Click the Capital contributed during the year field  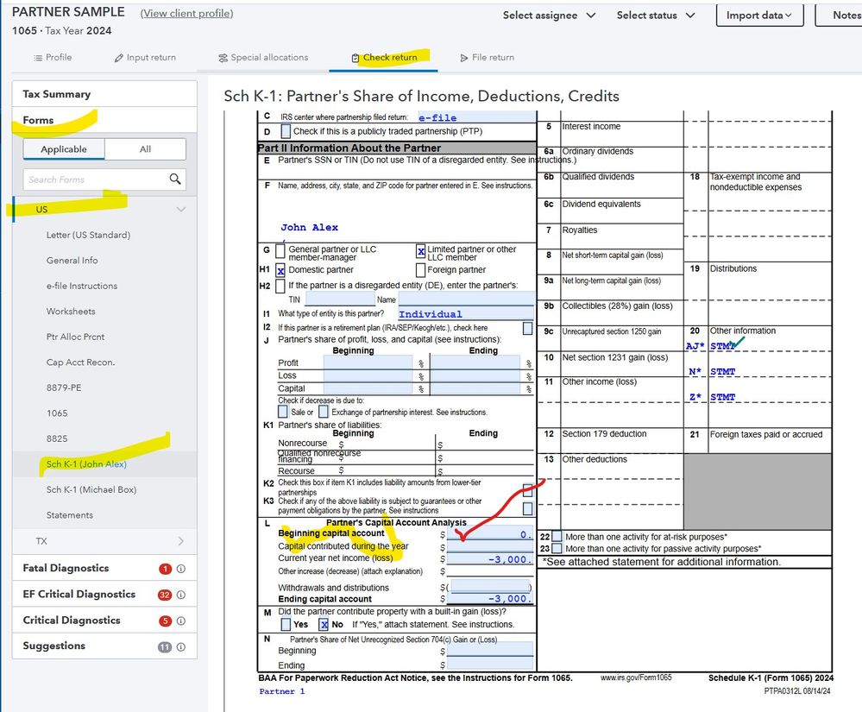[489, 547]
